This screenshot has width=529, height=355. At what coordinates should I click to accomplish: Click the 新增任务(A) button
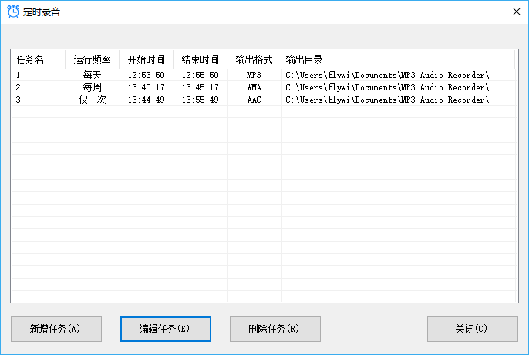click(56, 329)
